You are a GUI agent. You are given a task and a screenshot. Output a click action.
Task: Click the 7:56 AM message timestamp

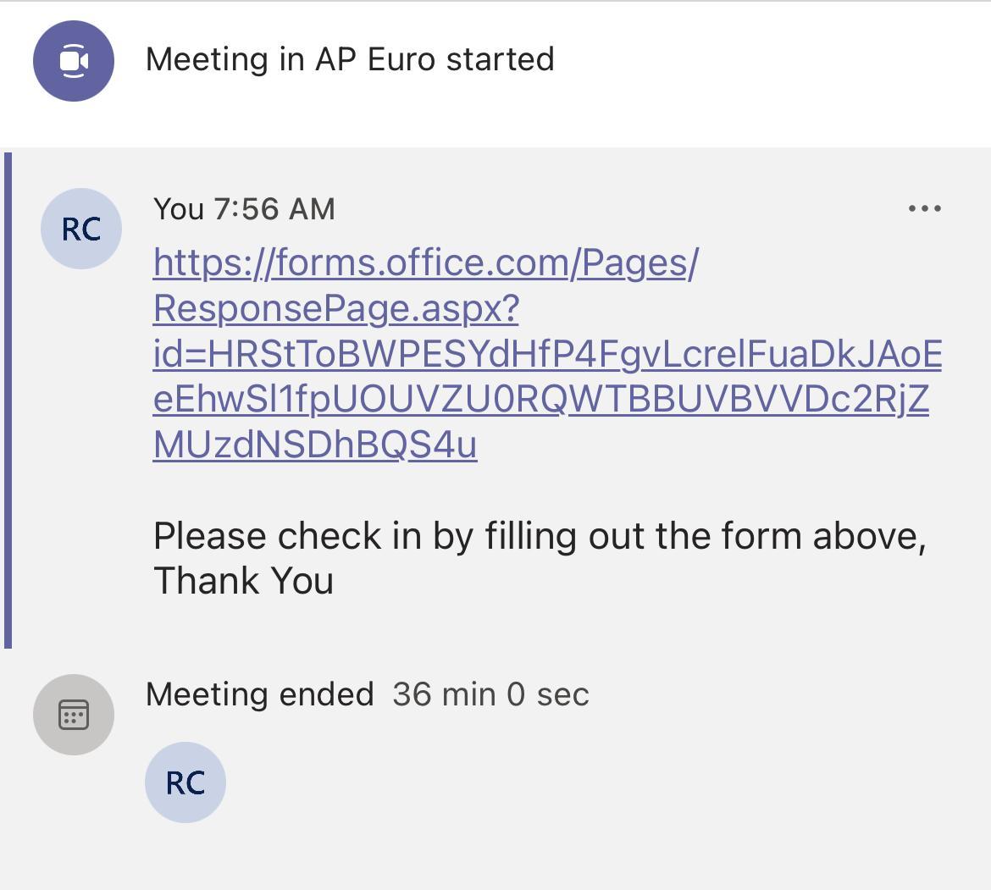coord(274,209)
